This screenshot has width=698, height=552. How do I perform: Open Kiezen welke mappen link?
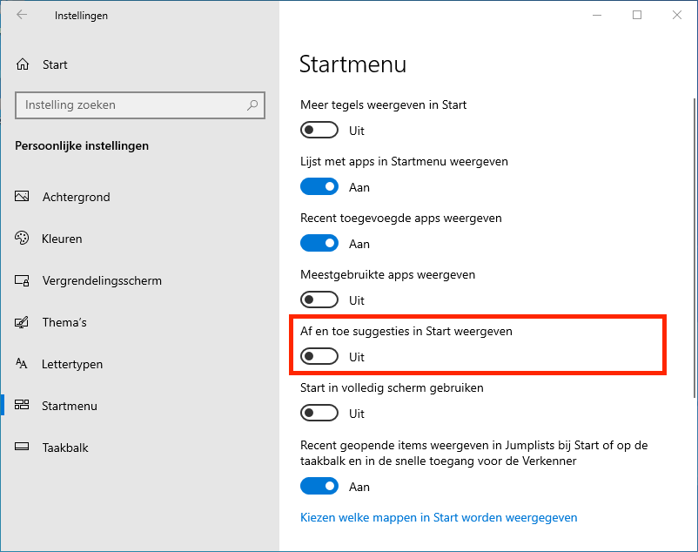pos(439,517)
